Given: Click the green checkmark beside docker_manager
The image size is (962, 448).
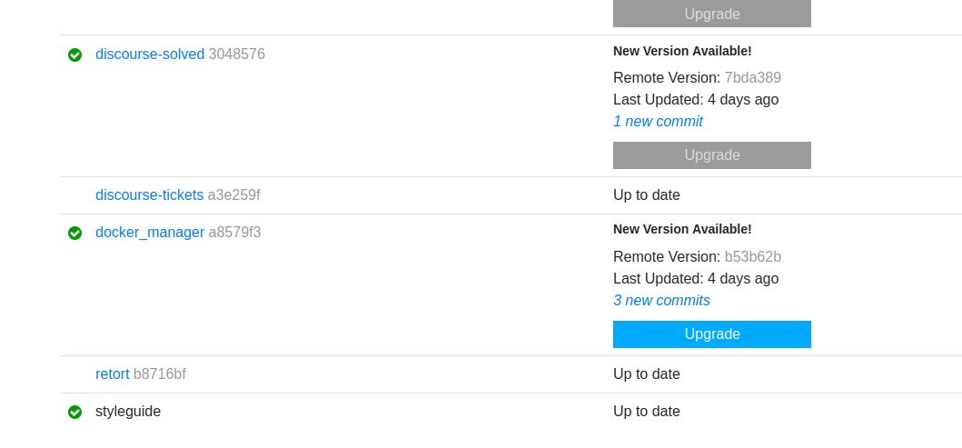Looking at the screenshot, I should (75, 233).
